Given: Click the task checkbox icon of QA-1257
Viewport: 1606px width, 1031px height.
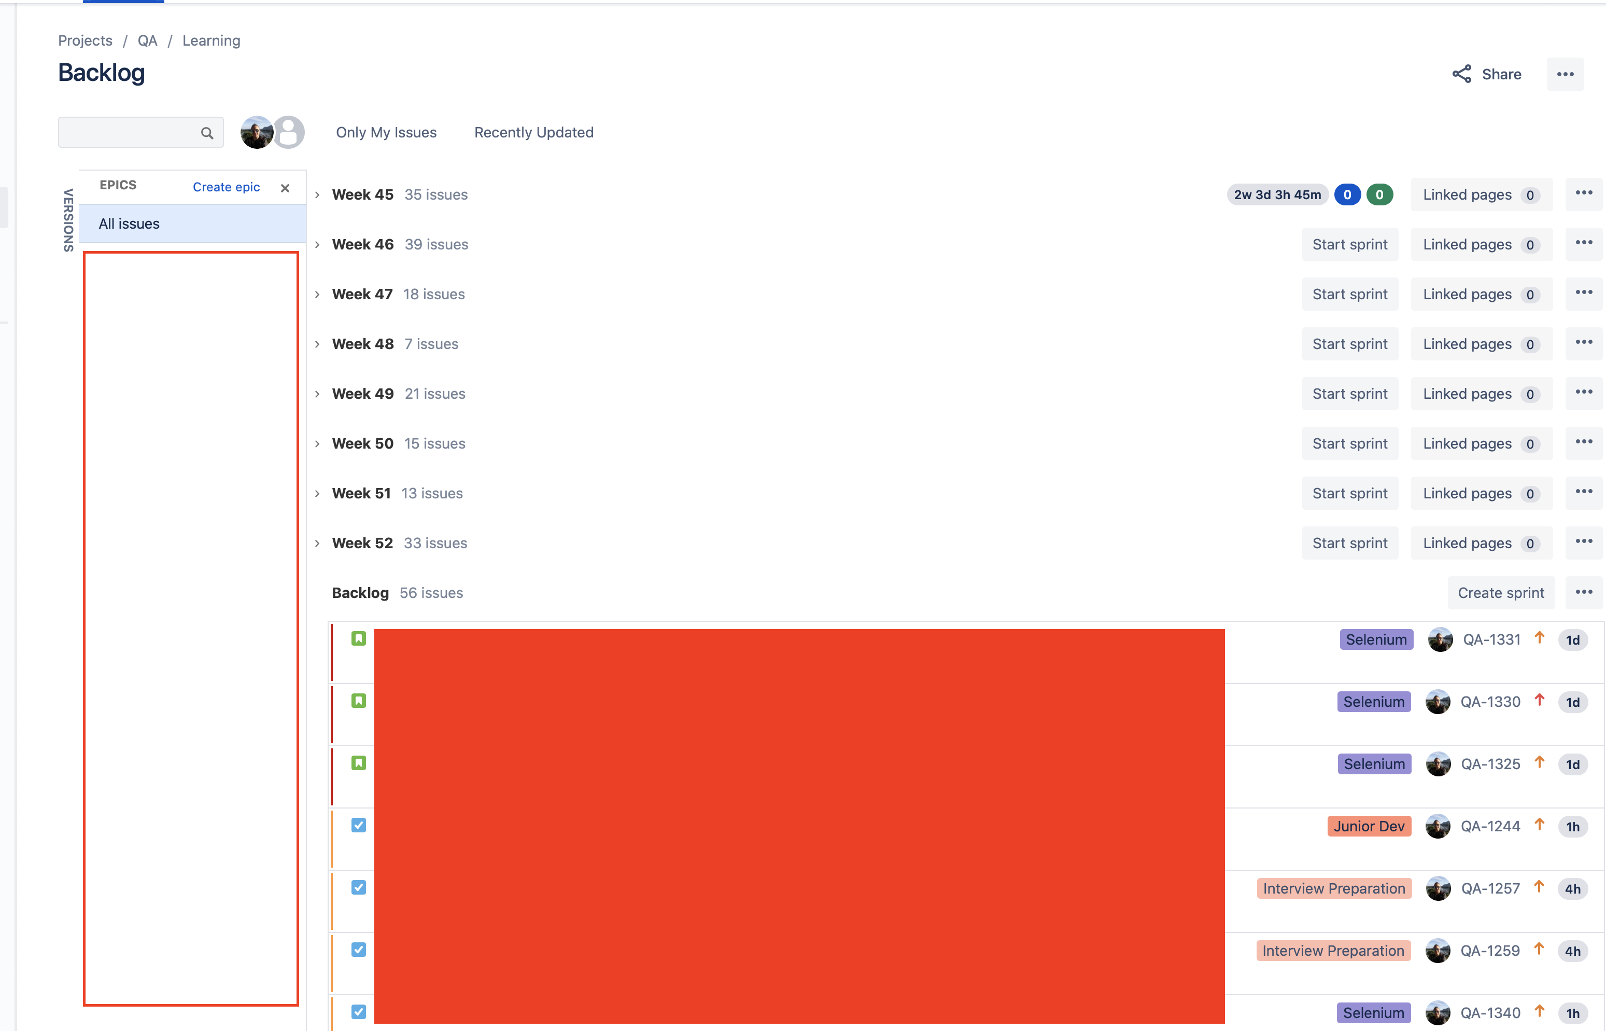Looking at the screenshot, I should pos(359,888).
